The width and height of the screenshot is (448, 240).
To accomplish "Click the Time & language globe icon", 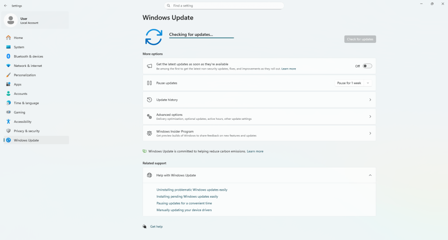I will [8, 103].
